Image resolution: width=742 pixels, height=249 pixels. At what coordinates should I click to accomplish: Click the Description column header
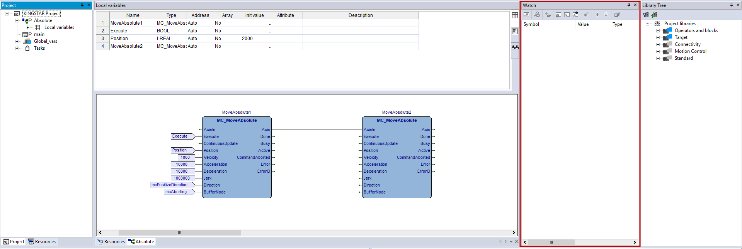(x=360, y=15)
